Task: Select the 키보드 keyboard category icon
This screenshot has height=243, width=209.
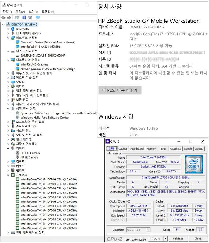Action: tap(13, 166)
